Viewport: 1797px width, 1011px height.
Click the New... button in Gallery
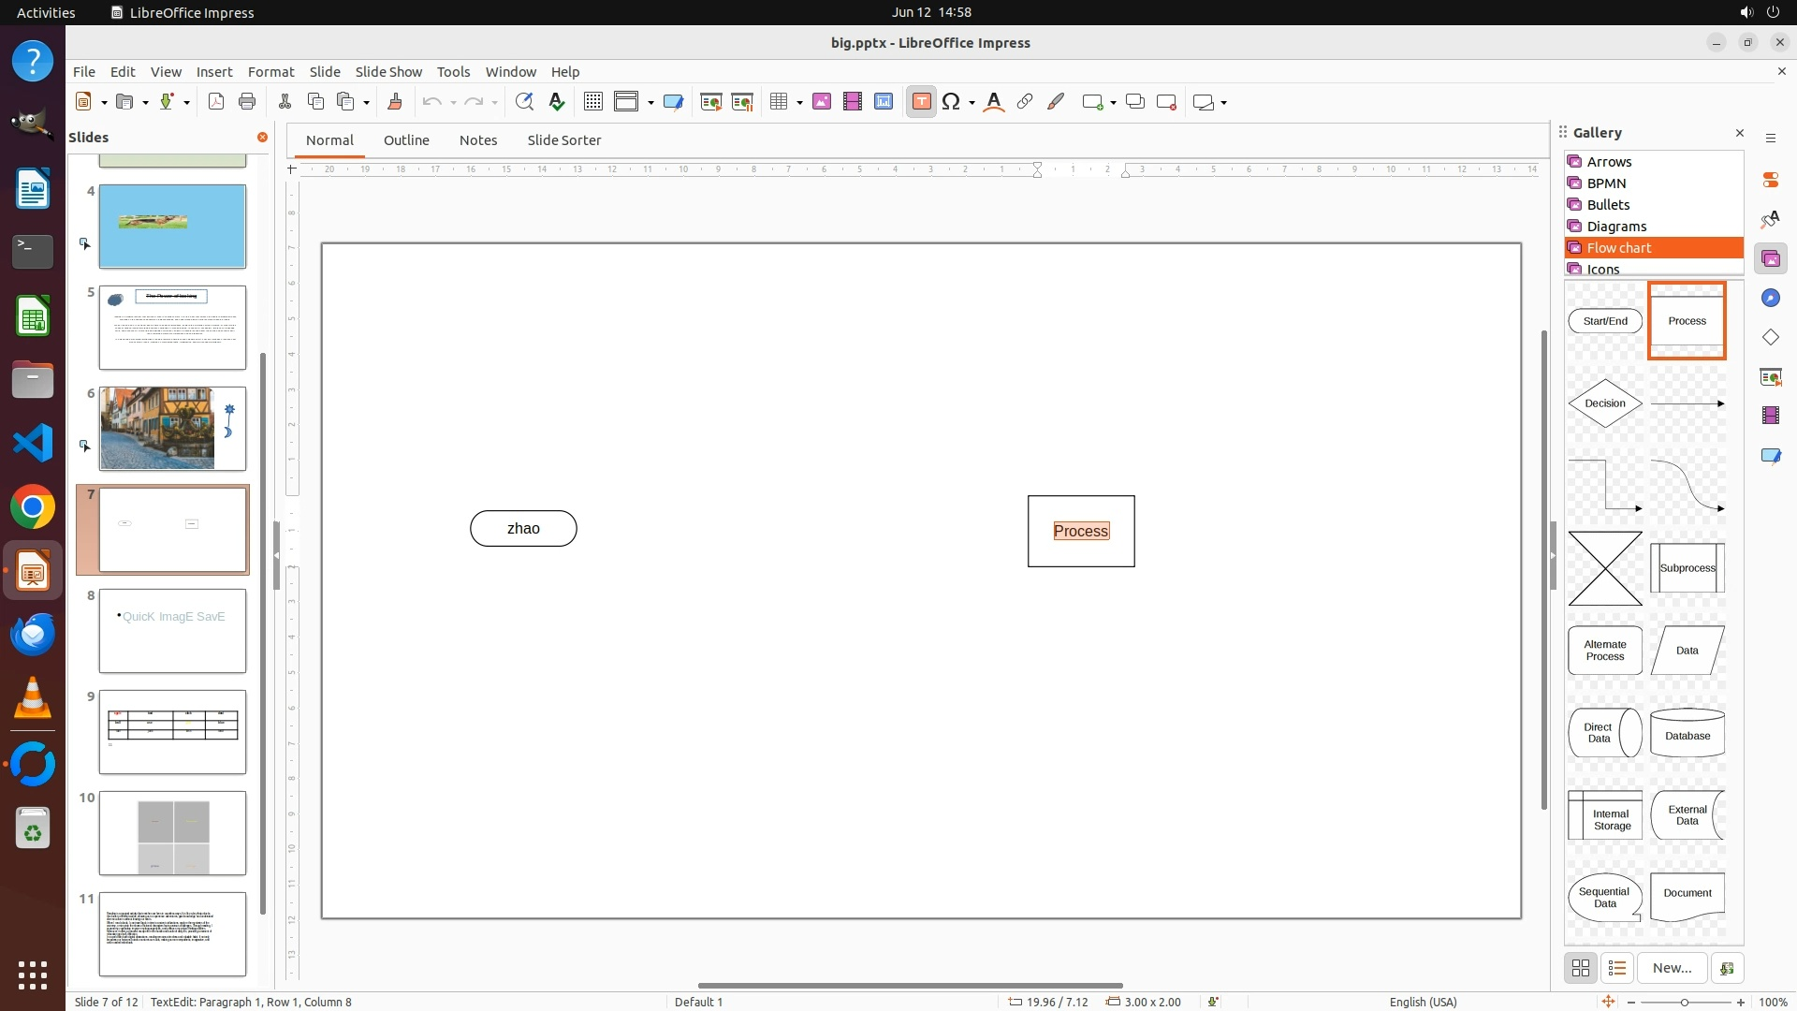click(1671, 968)
